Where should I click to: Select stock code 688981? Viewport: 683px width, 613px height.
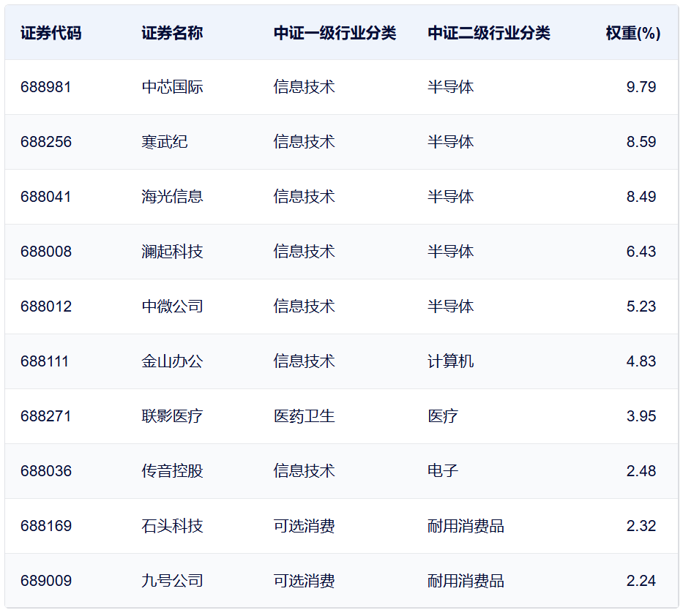click(45, 87)
